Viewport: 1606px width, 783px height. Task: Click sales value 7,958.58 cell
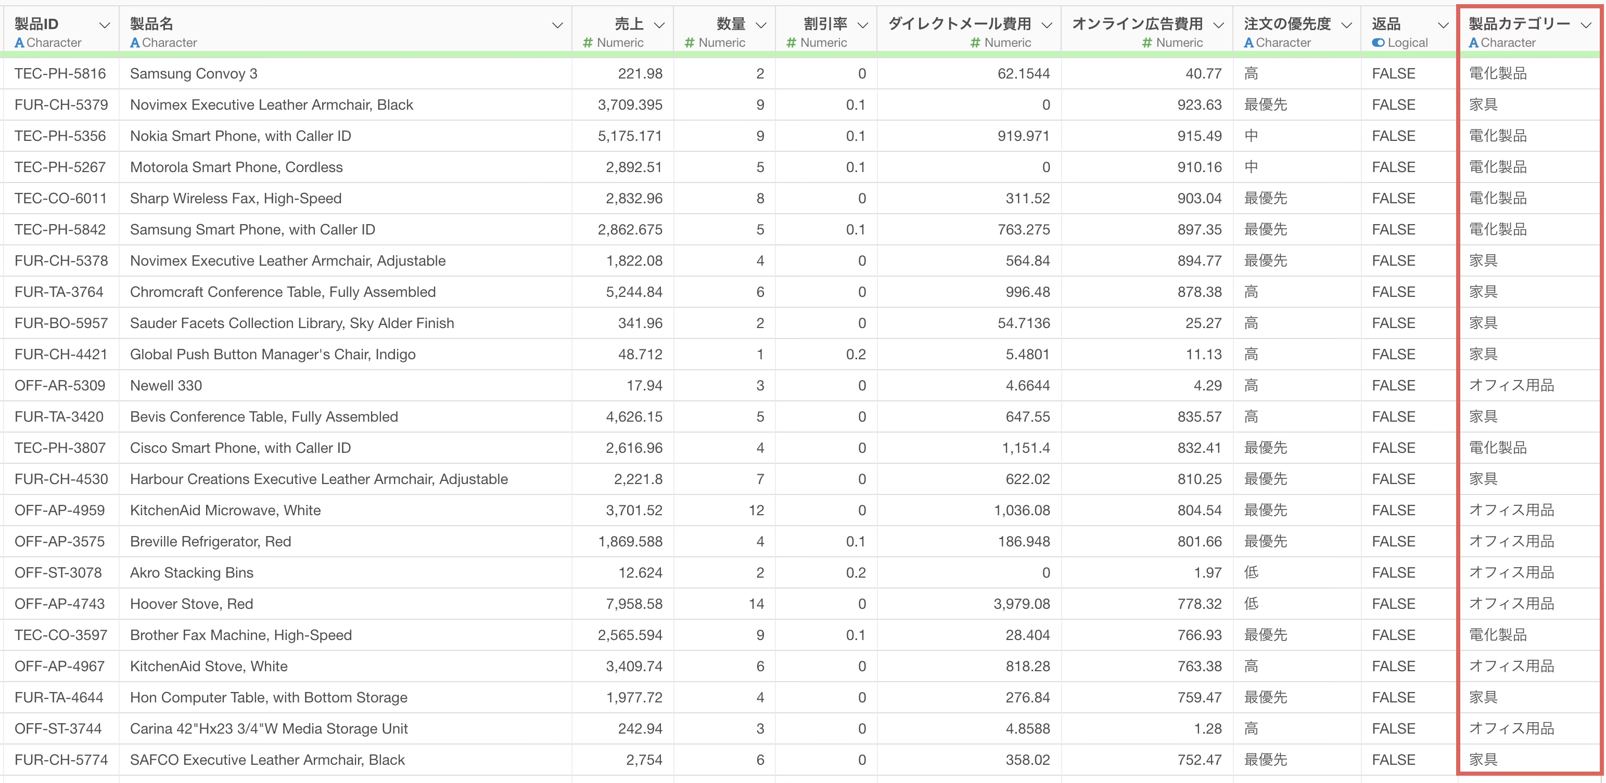[x=634, y=603]
